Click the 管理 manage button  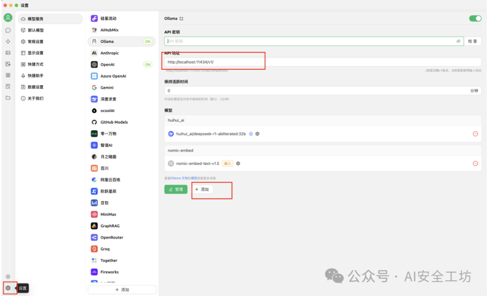[x=175, y=190]
